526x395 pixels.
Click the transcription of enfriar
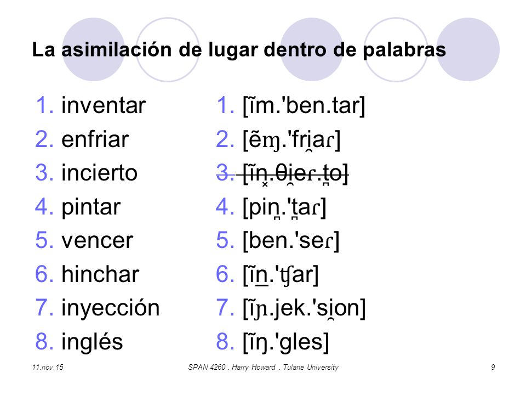click(x=291, y=140)
